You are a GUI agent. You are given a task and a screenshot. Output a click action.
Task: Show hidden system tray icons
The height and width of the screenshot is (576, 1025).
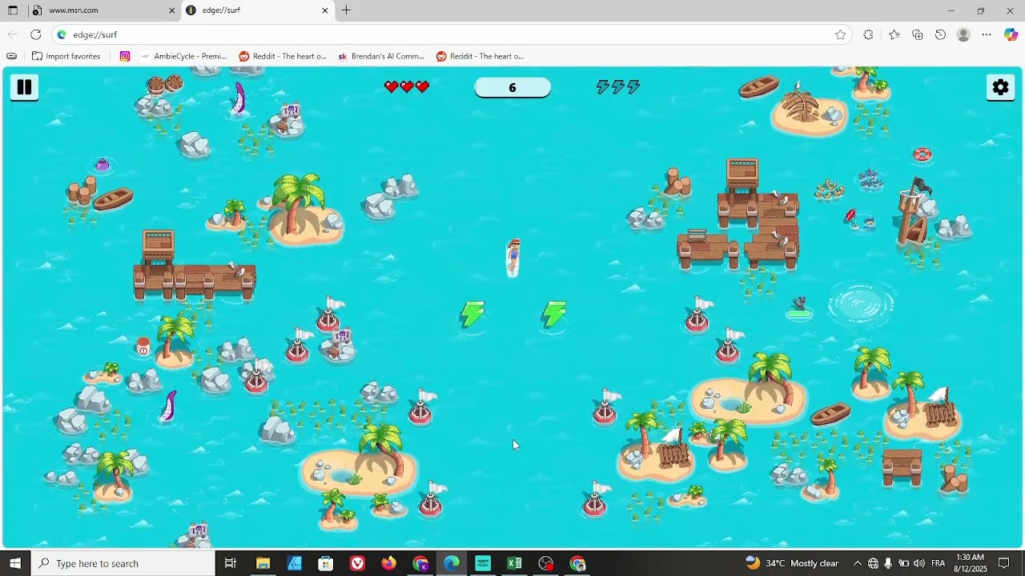pos(857,563)
